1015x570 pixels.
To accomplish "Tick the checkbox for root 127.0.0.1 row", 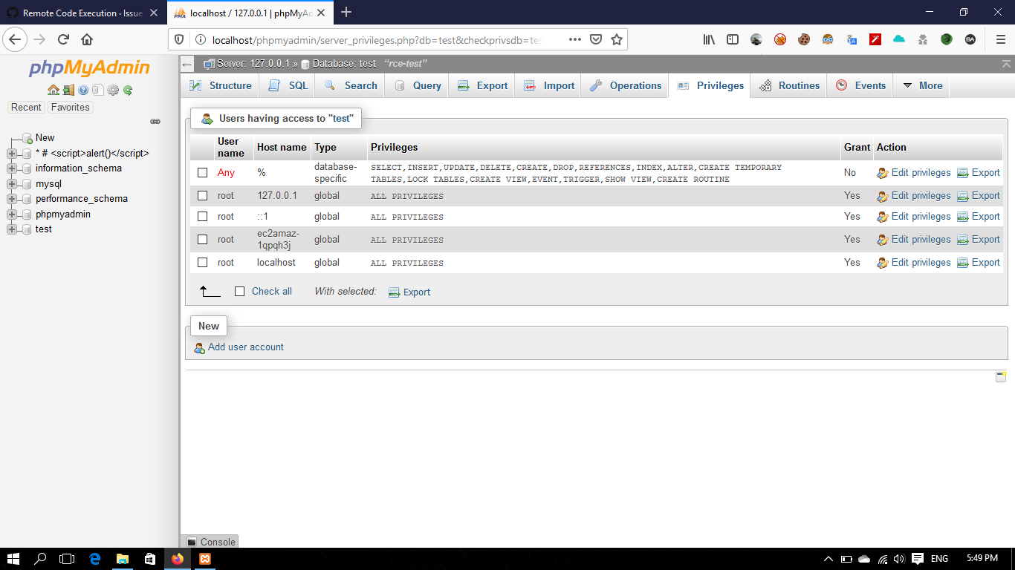I will click(202, 196).
